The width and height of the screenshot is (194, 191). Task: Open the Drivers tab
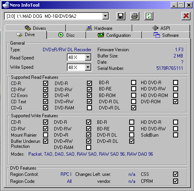pyautogui.click(x=35, y=28)
